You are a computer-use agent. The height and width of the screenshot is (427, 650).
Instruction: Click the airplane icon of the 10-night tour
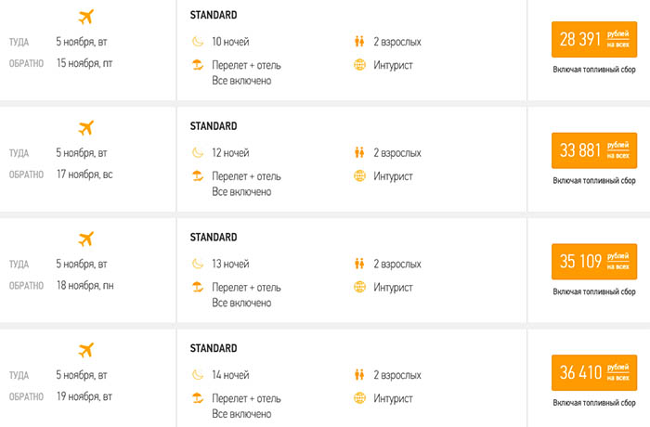coord(85,17)
